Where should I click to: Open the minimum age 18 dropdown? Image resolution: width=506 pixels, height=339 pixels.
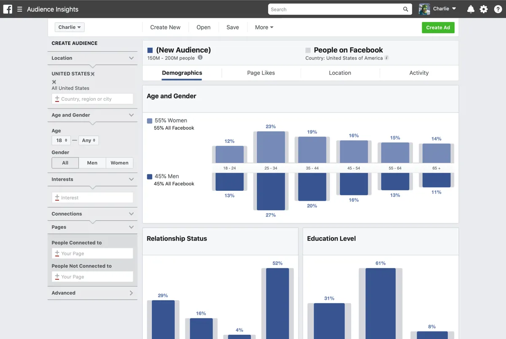coord(61,140)
